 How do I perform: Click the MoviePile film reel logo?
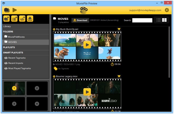[x=84, y=10]
